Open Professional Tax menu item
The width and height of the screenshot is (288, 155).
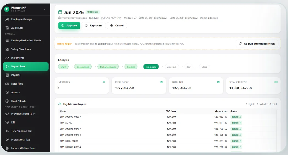[26, 140]
